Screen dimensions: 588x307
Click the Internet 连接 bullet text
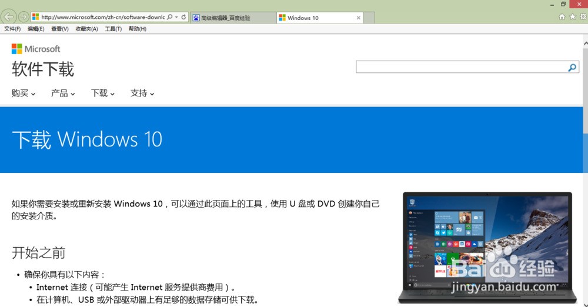pos(136,288)
